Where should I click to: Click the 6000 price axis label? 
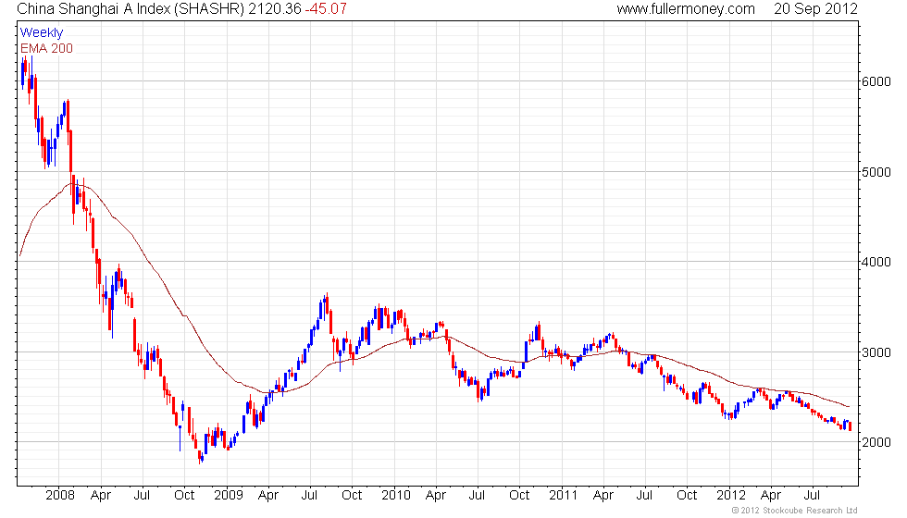pyautogui.click(x=876, y=81)
